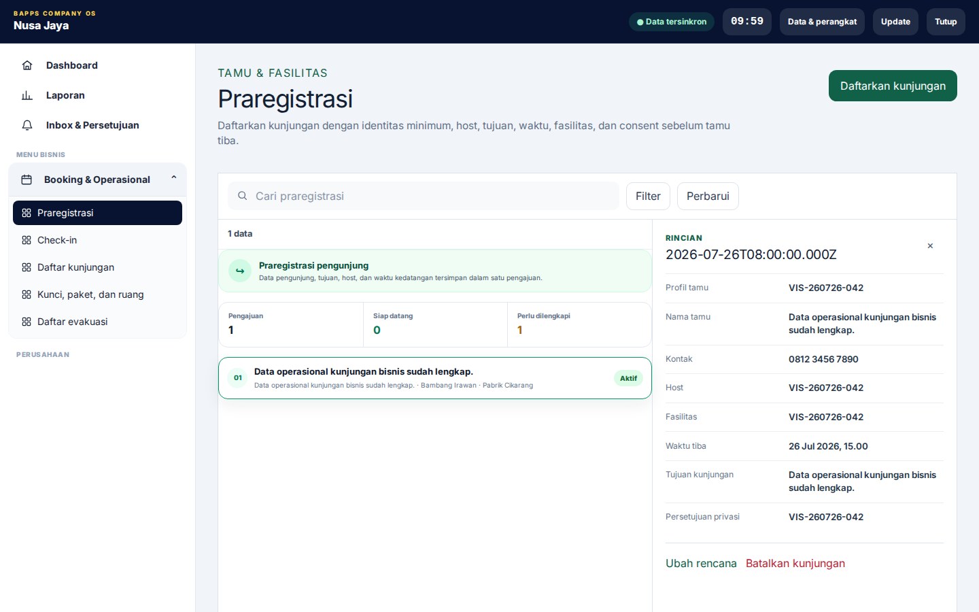Click the Batalkan kunjungan link
Viewport: 979px width, 612px height.
point(795,563)
